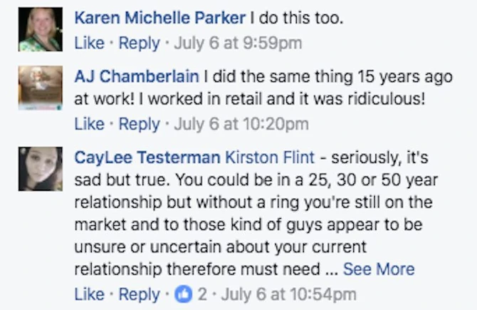
Task: Click the blue thumbs-up reaction icon
Action: 183,294
